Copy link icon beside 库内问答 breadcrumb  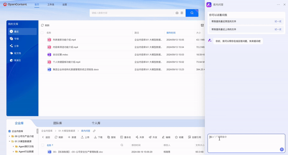[x=94, y=131]
